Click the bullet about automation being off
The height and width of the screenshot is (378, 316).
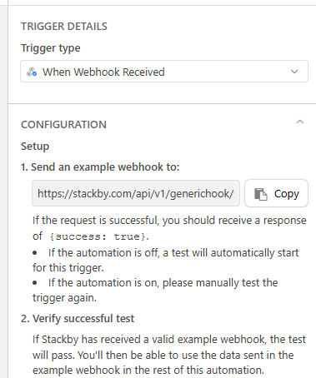[x=166, y=261]
